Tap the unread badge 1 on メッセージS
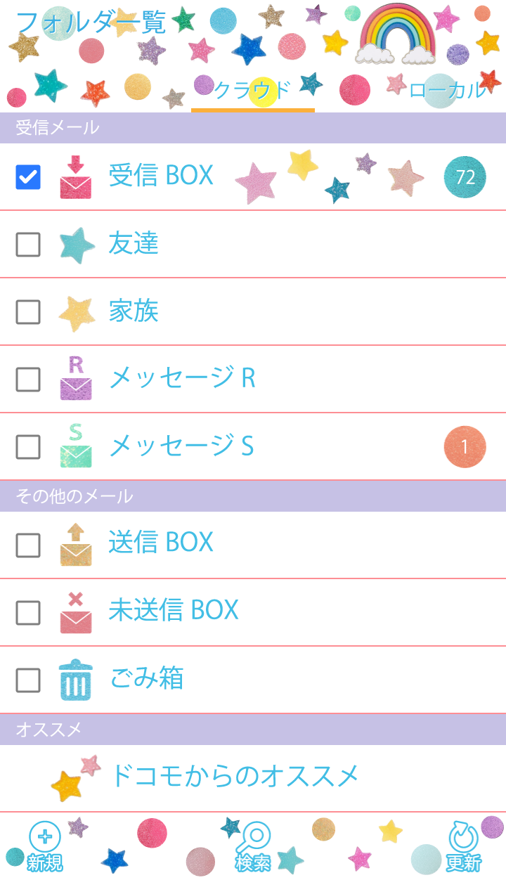 (465, 446)
